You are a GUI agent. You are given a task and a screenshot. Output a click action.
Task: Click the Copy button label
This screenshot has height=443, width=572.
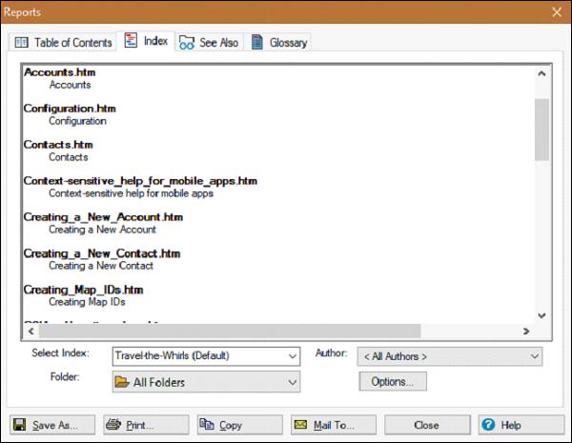231,425
